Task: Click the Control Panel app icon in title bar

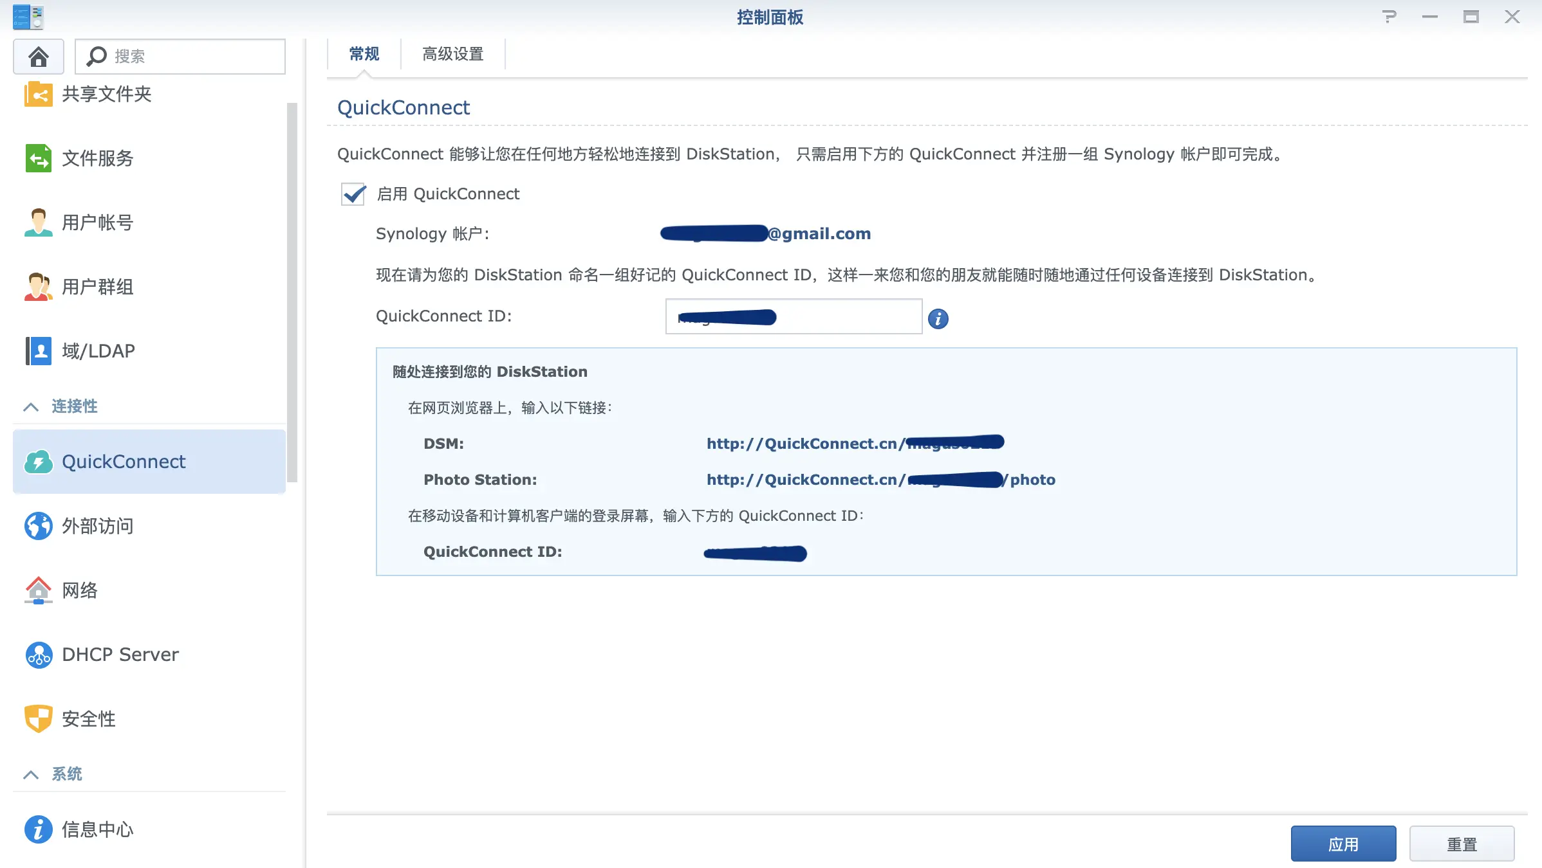Action: click(28, 17)
